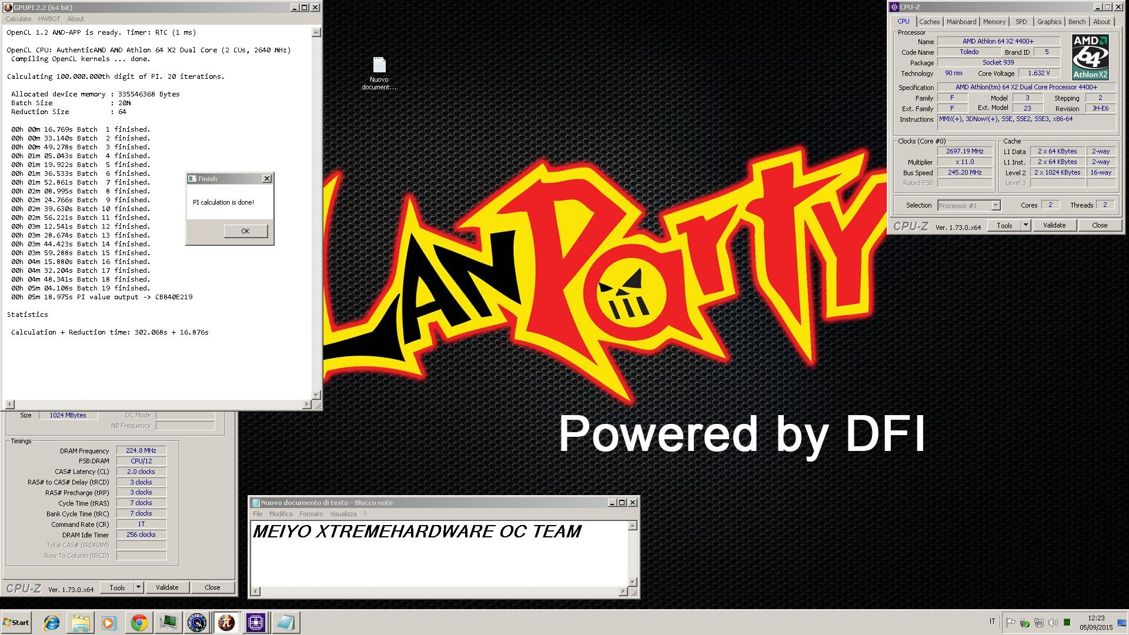Switch to GPUPI via its pi taskbar icon
The width and height of the screenshot is (1129, 635).
pyautogui.click(x=226, y=623)
